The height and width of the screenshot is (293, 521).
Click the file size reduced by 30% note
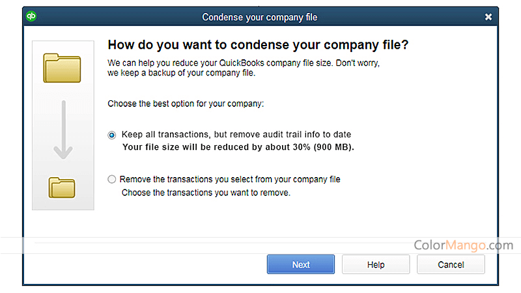[238, 147]
